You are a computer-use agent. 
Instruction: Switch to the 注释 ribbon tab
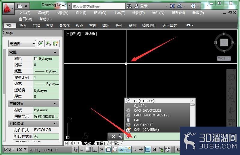pyautogui.click(x=36, y=26)
